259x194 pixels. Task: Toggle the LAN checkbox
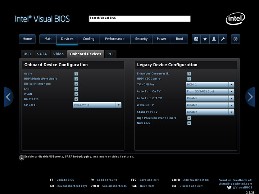pos(76,89)
